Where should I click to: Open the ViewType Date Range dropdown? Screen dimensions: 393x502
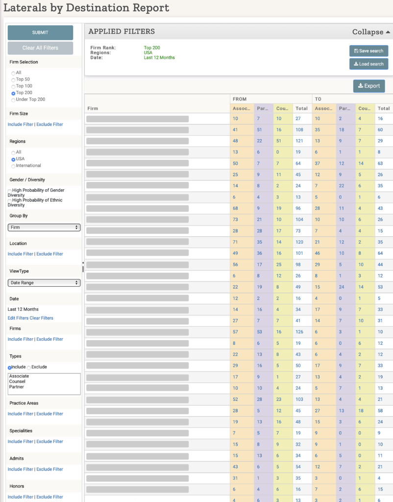[x=44, y=283]
